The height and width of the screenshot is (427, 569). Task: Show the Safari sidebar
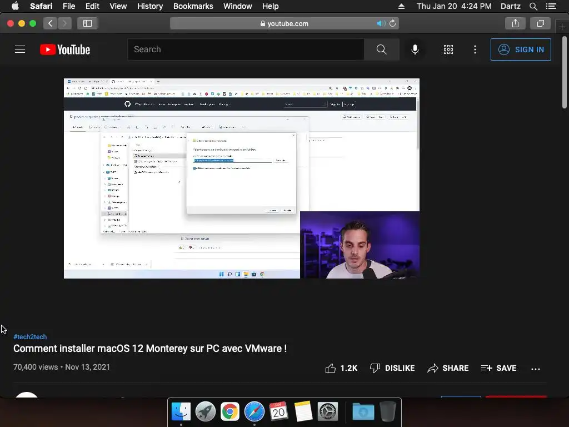point(87,23)
